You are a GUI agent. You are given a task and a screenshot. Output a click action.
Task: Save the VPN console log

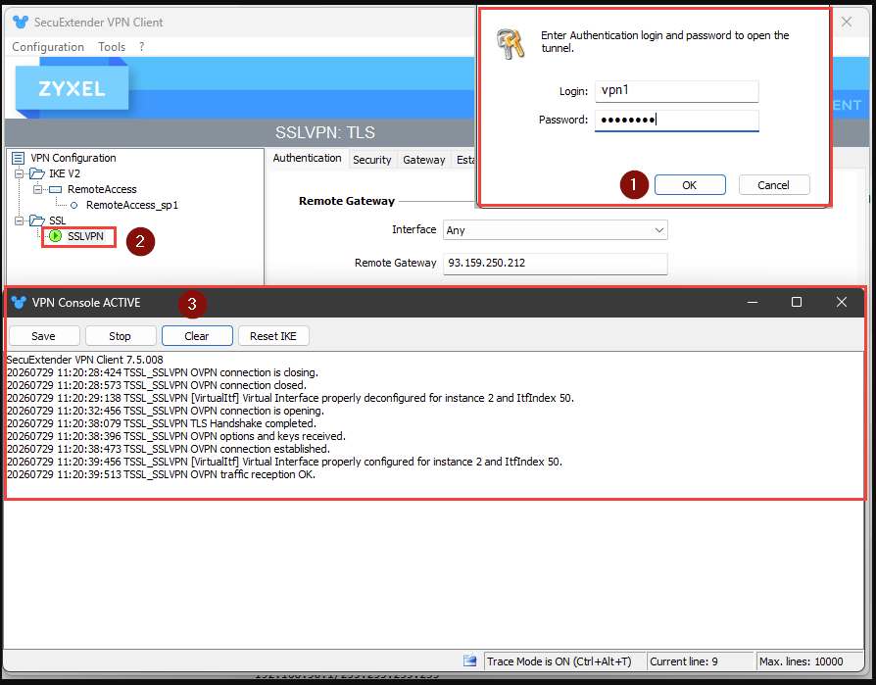(x=43, y=336)
